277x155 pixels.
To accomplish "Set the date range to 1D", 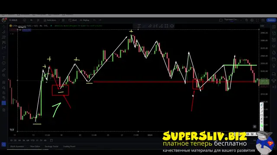I will (x=11, y=140).
